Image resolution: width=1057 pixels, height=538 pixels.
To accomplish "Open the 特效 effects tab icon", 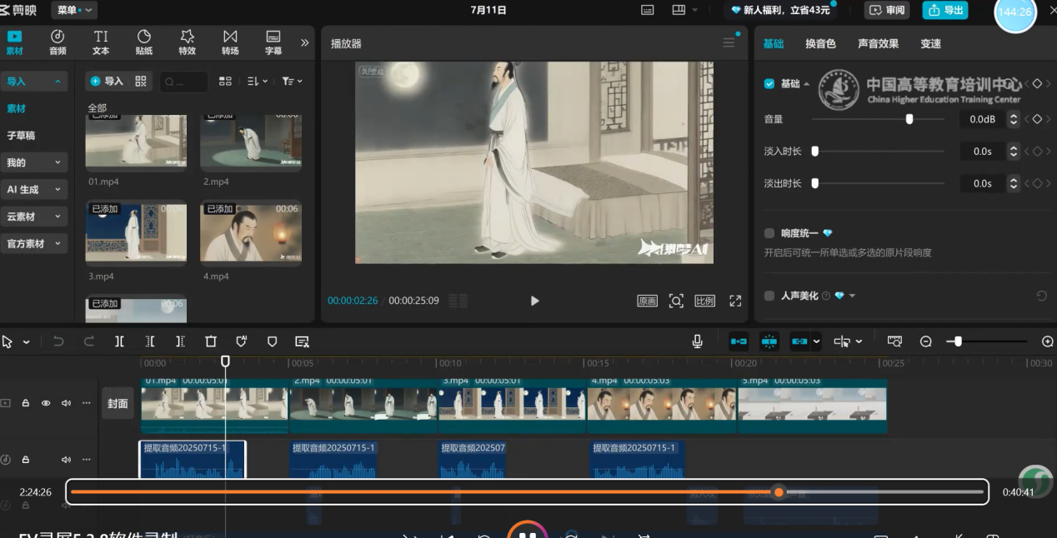I will pyautogui.click(x=188, y=42).
